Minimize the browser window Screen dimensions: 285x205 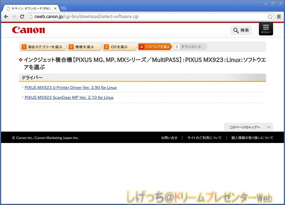click(x=265, y=3)
